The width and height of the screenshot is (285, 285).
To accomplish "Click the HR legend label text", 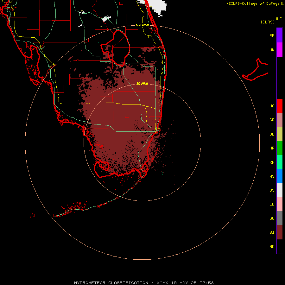I will click(x=272, y=148).
